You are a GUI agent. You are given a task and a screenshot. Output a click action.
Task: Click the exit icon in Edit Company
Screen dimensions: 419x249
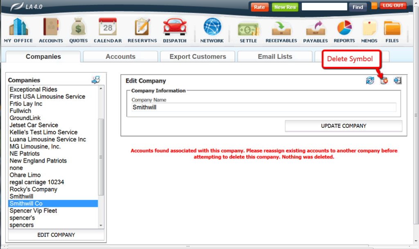397,81
